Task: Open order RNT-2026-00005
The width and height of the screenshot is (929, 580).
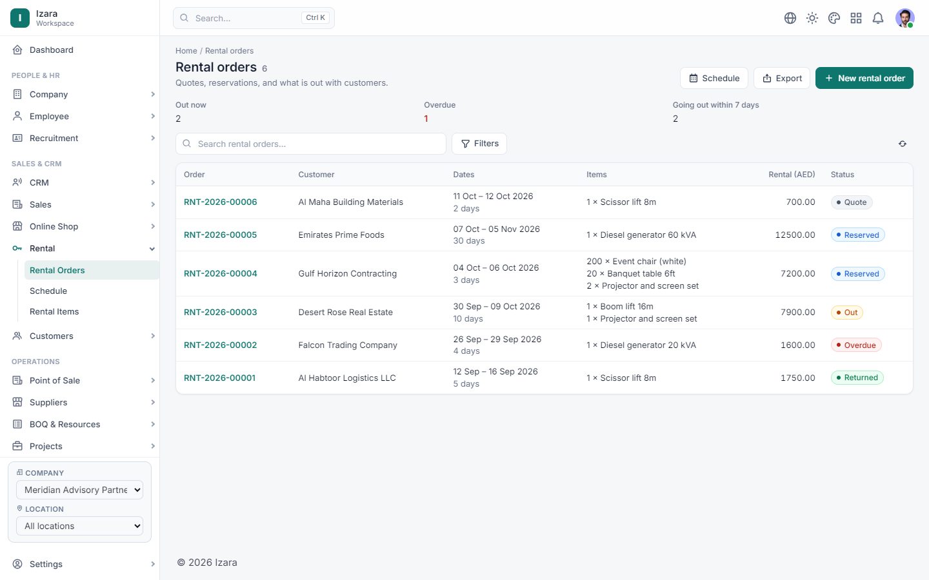Action: pyautogui.click(x=221, y=235)
